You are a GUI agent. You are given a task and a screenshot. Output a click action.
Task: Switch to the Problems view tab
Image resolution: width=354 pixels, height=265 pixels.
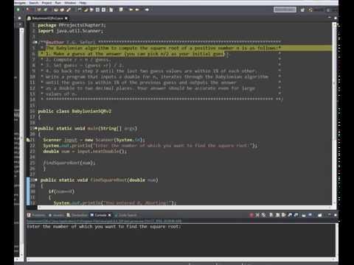click(x=36, y=215)
